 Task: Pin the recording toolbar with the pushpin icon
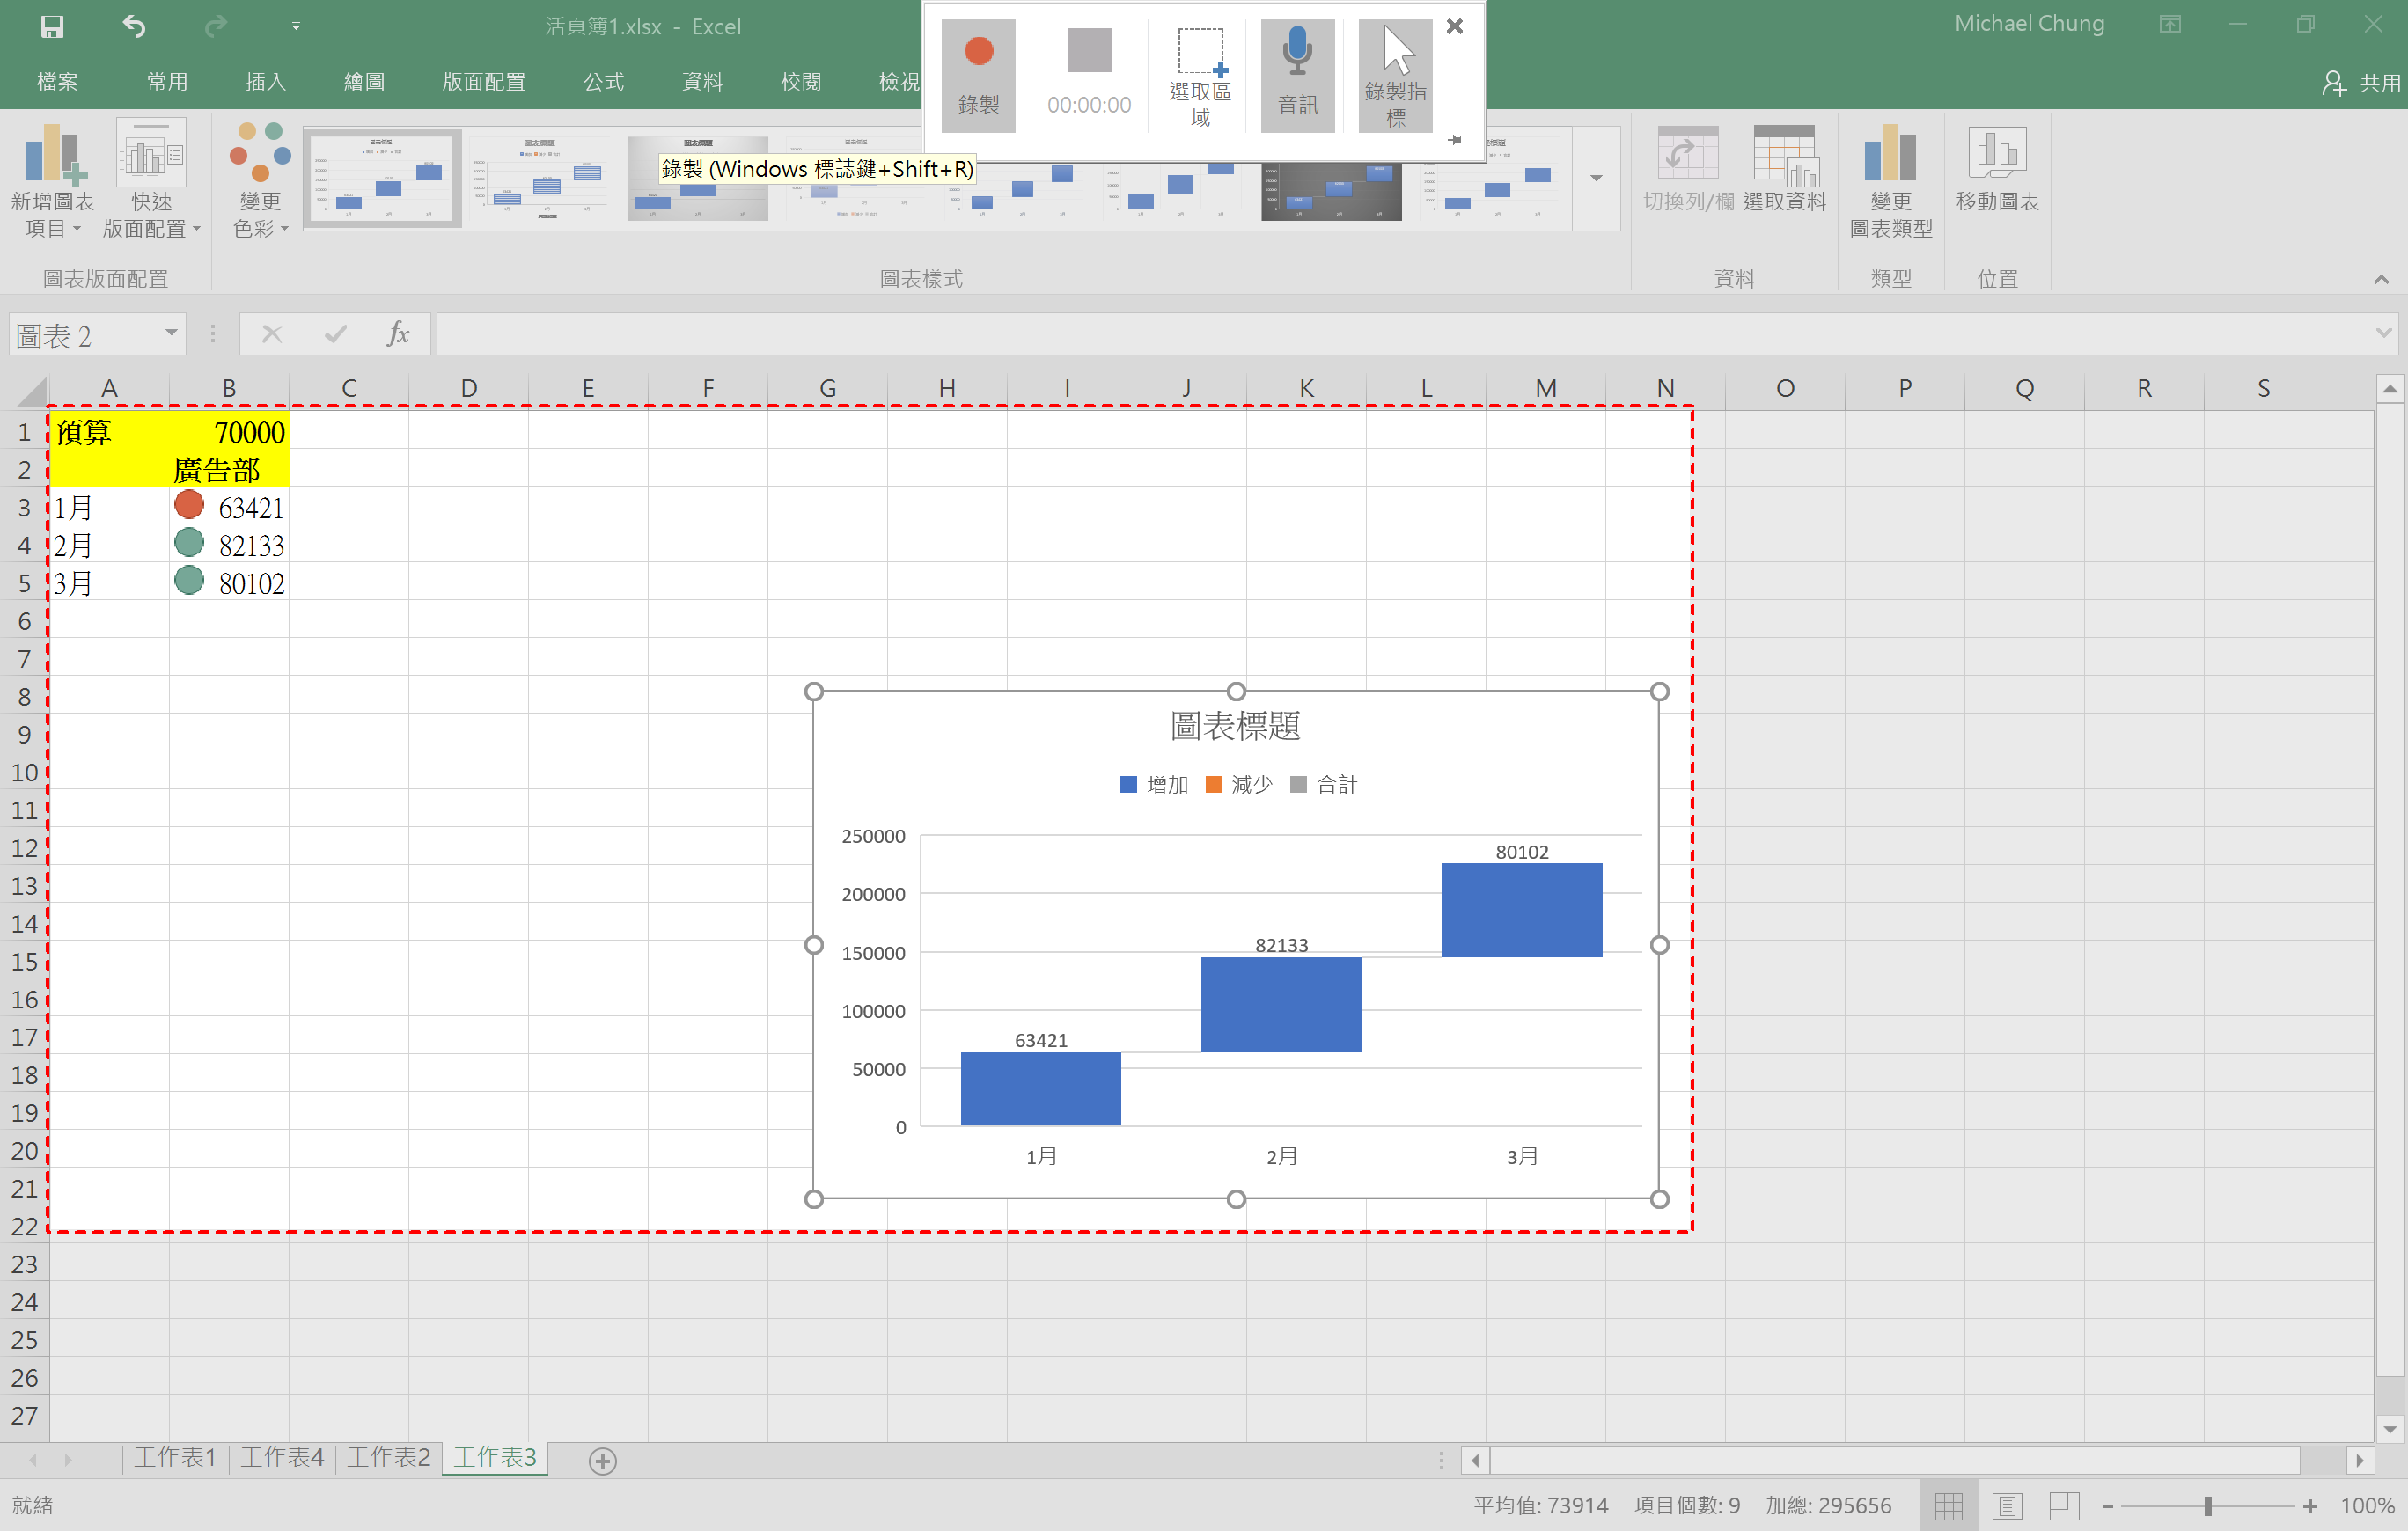(1455, 140)
